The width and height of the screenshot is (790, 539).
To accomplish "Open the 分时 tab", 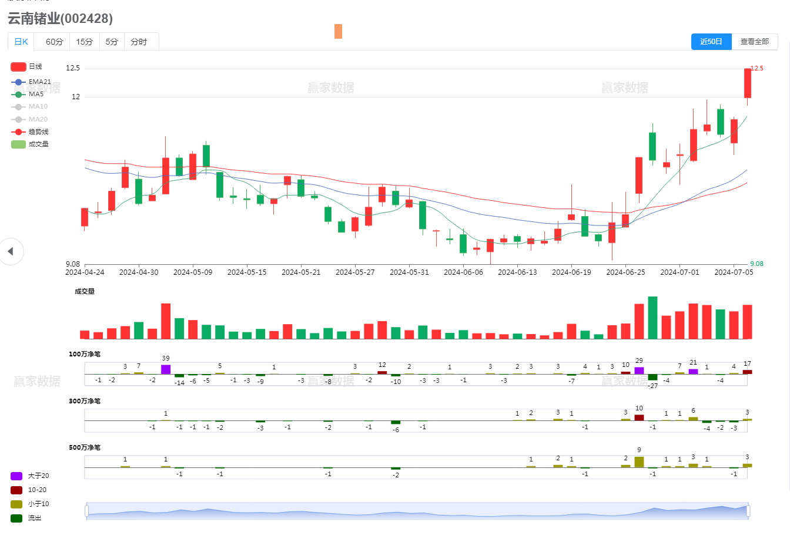I will (x=139, y=42).
